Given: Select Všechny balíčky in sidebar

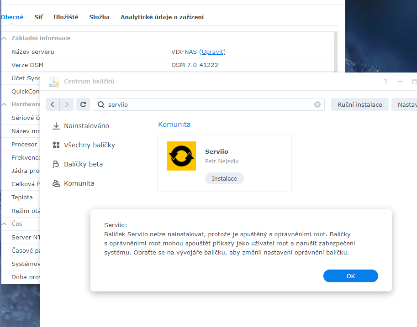Looking at the screenshot, I should tap(89, 145).
